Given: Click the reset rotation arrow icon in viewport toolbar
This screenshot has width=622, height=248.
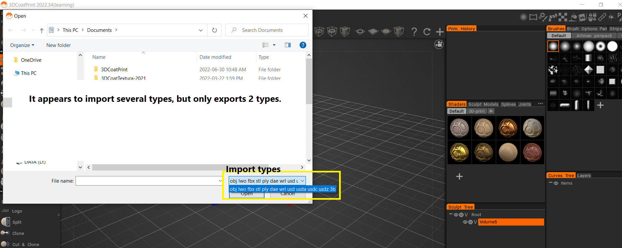Looking at the screenshot, I should 427,32.
